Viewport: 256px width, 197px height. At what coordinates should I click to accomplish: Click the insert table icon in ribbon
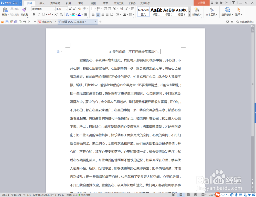click(x=133, y=9)
